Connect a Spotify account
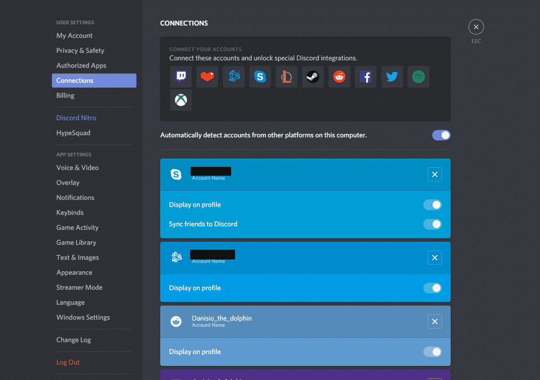 418,77
